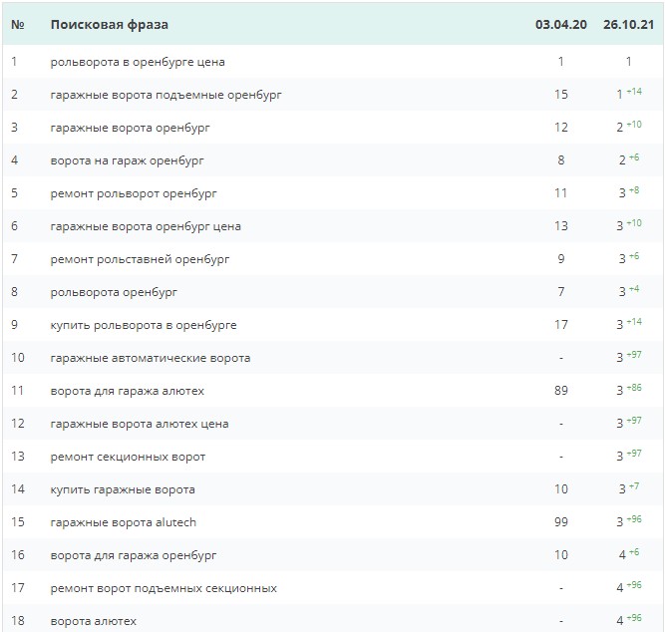Click the value 99 in the 03.04.20 column
Viewport: 665px width, 632px height.
point(561,522)
